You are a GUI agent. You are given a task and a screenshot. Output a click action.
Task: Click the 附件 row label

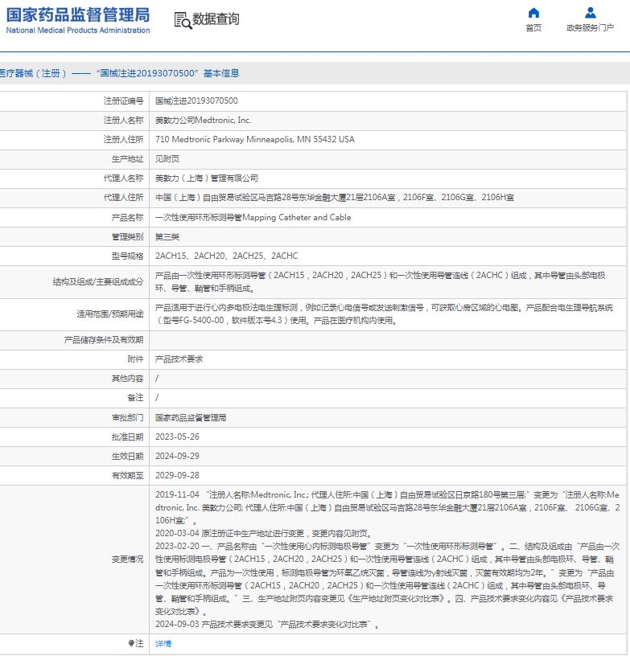click(x=135, y=359)
